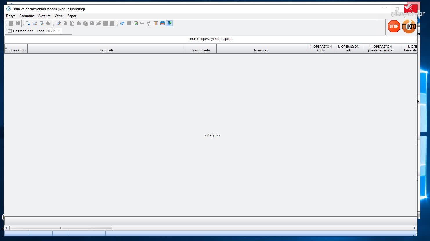The height and width of the screenshot is (241, 430).
Task: Click the print preview magnifier page icon
Action: point(41,23)
